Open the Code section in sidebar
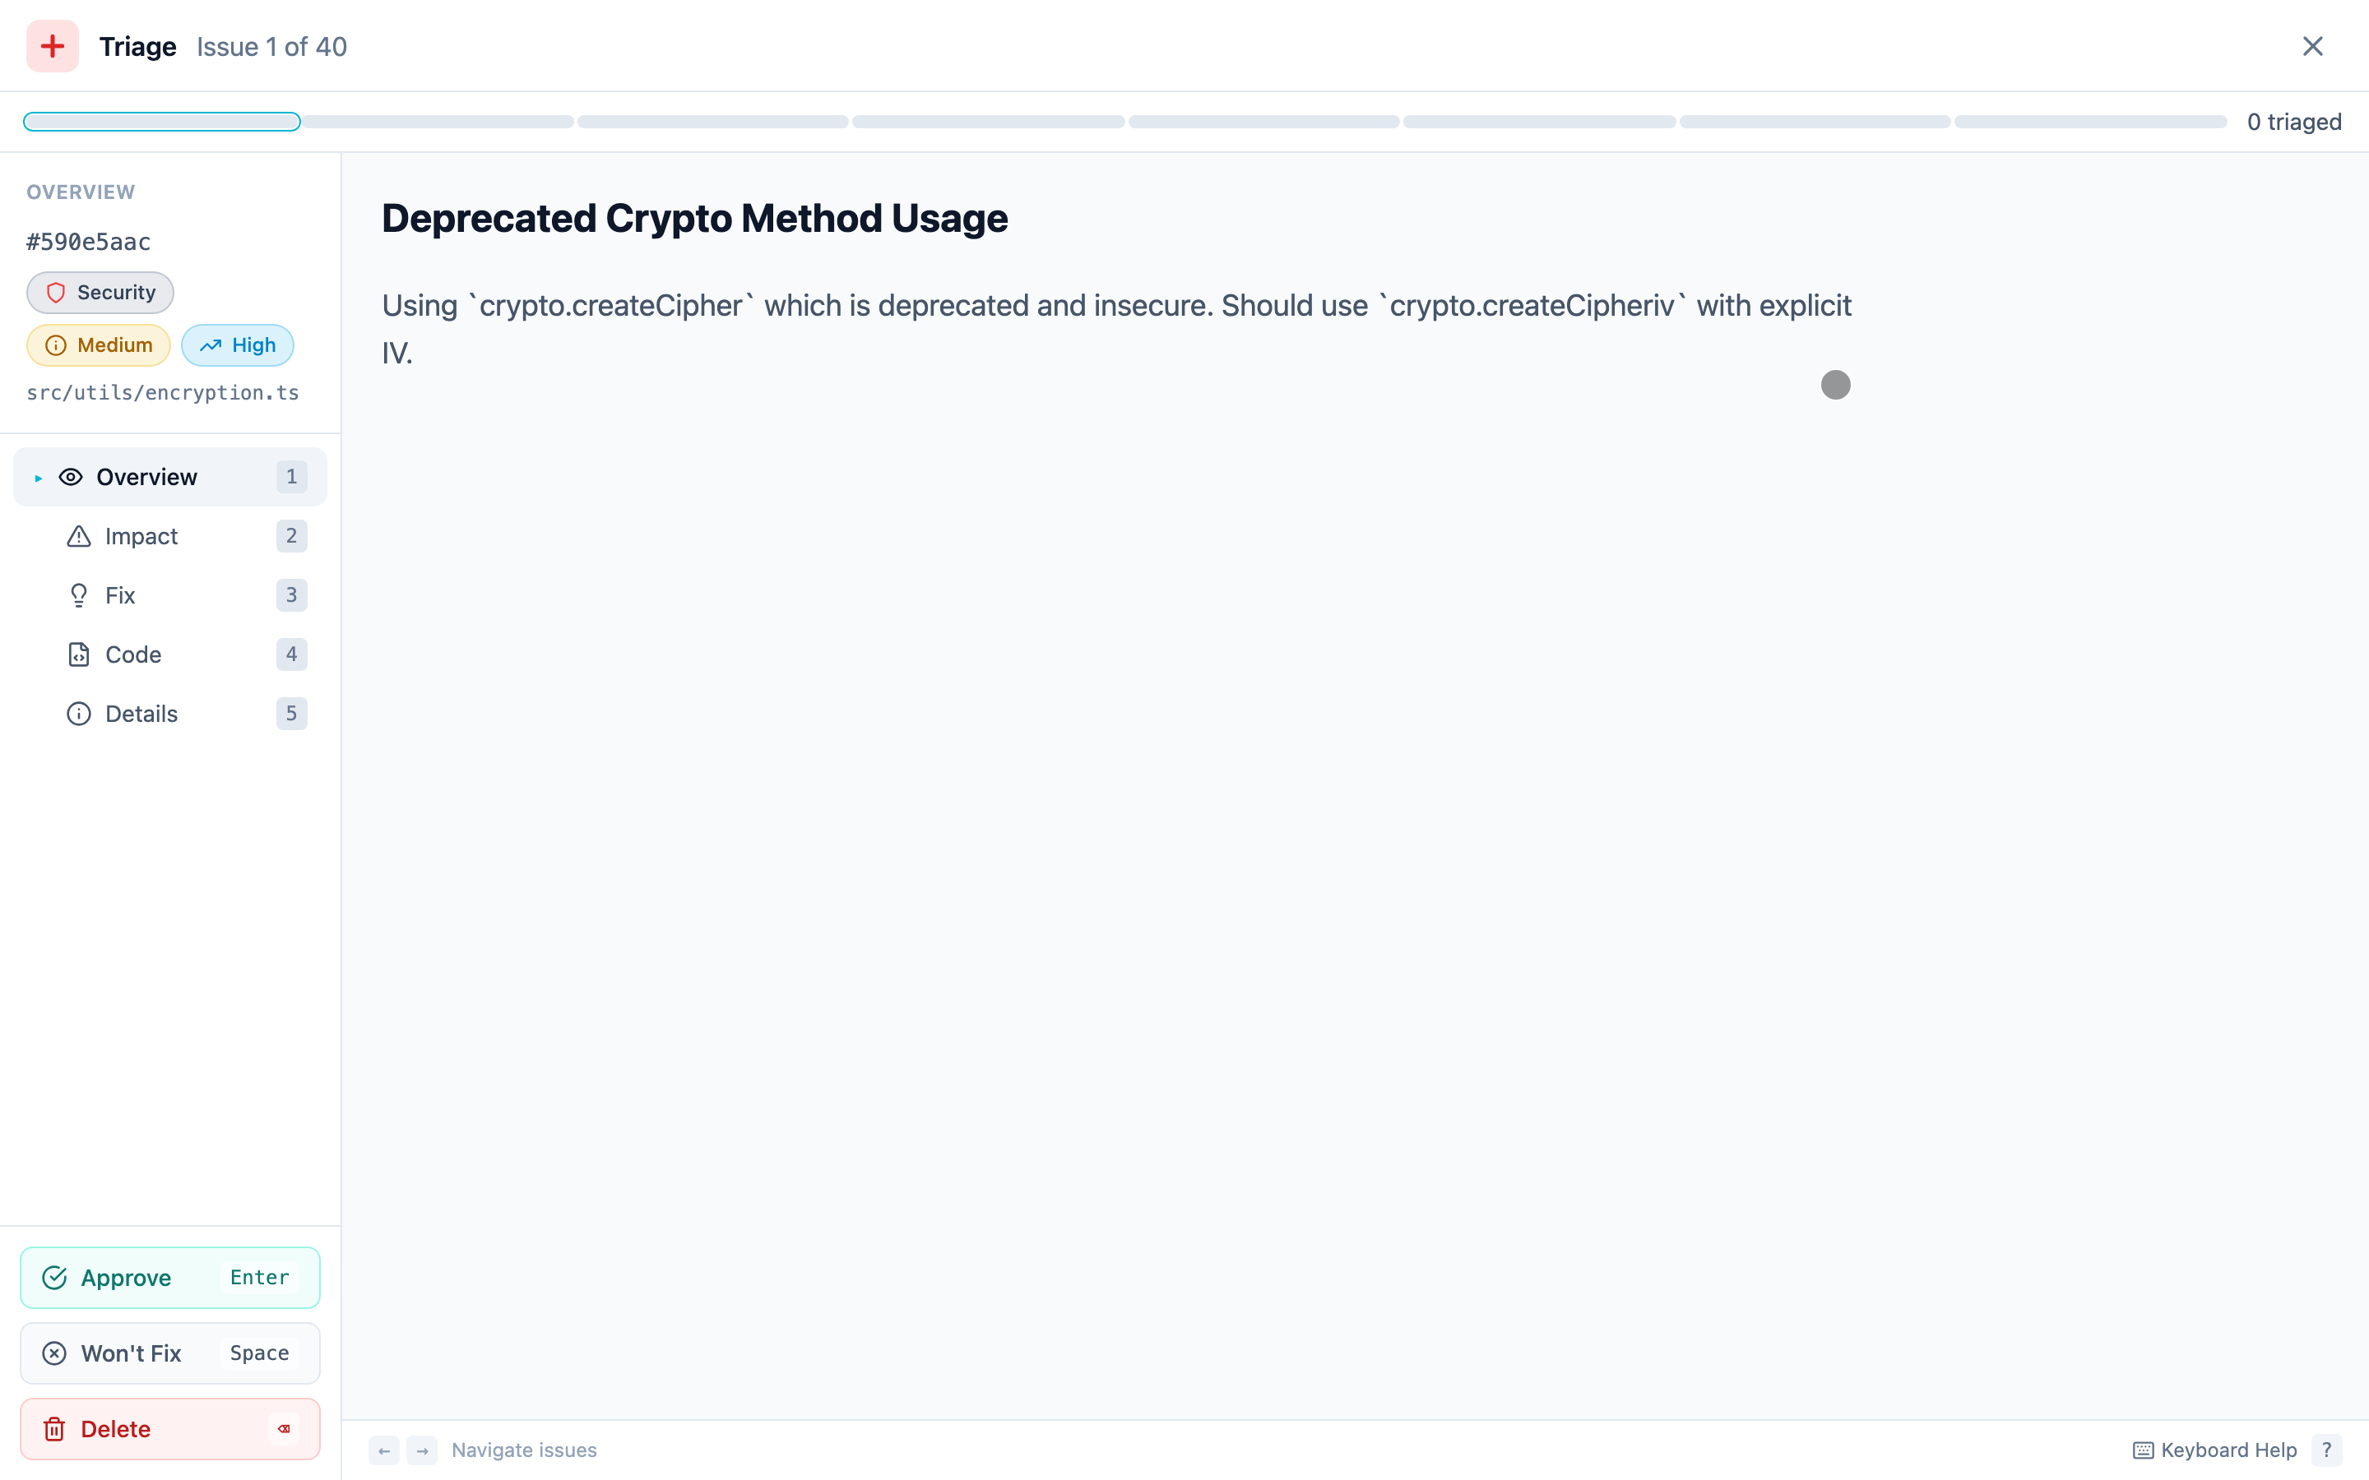 pyautogui.click(x=134, y=654)
